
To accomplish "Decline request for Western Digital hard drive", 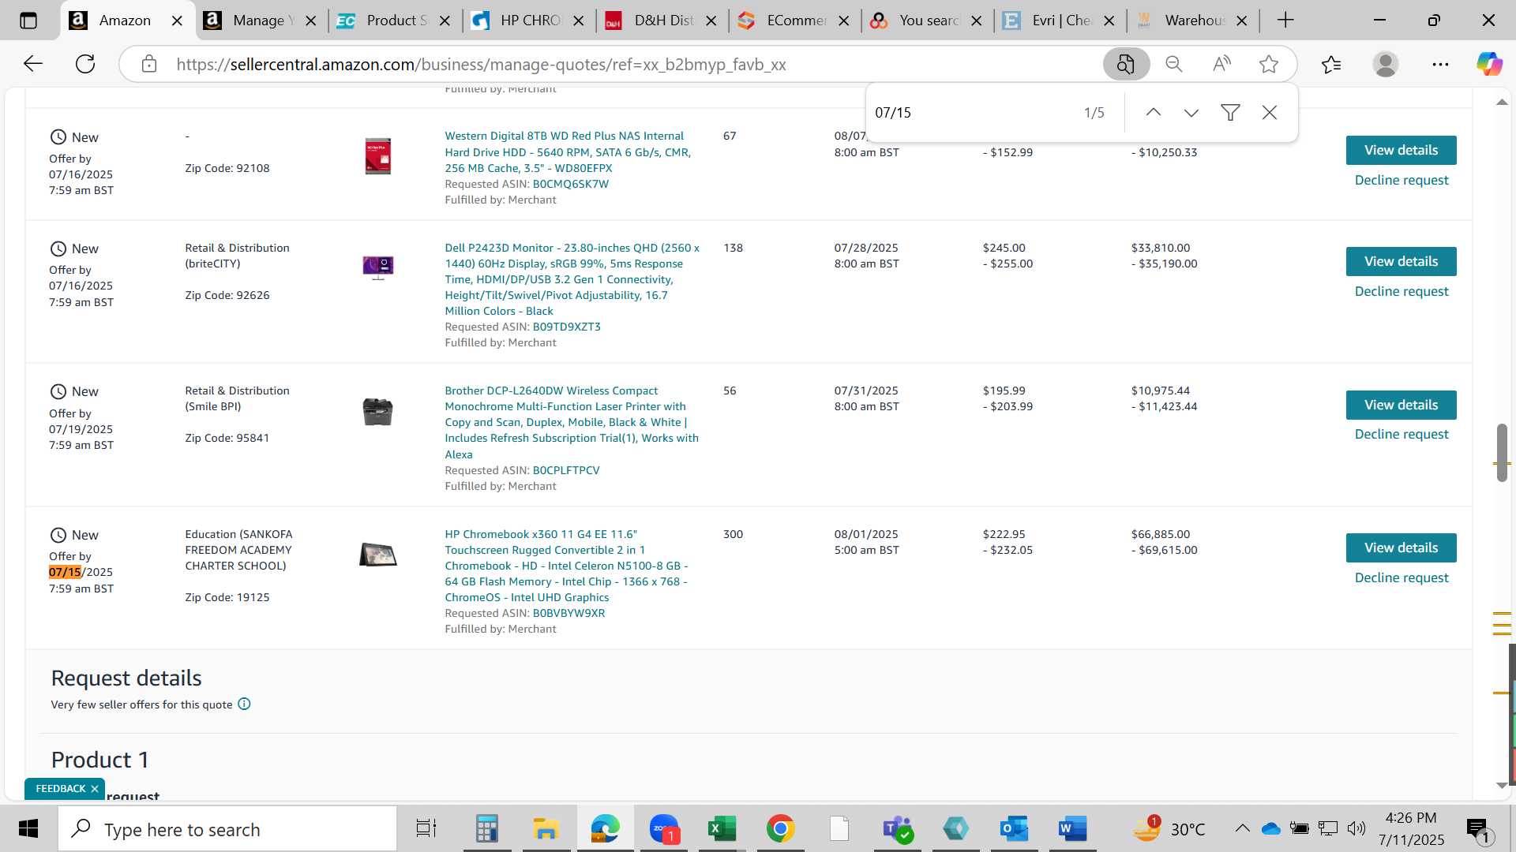I will 1402,180.
